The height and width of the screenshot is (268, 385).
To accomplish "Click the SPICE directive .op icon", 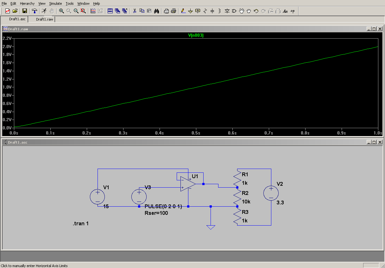I will 292,11.
